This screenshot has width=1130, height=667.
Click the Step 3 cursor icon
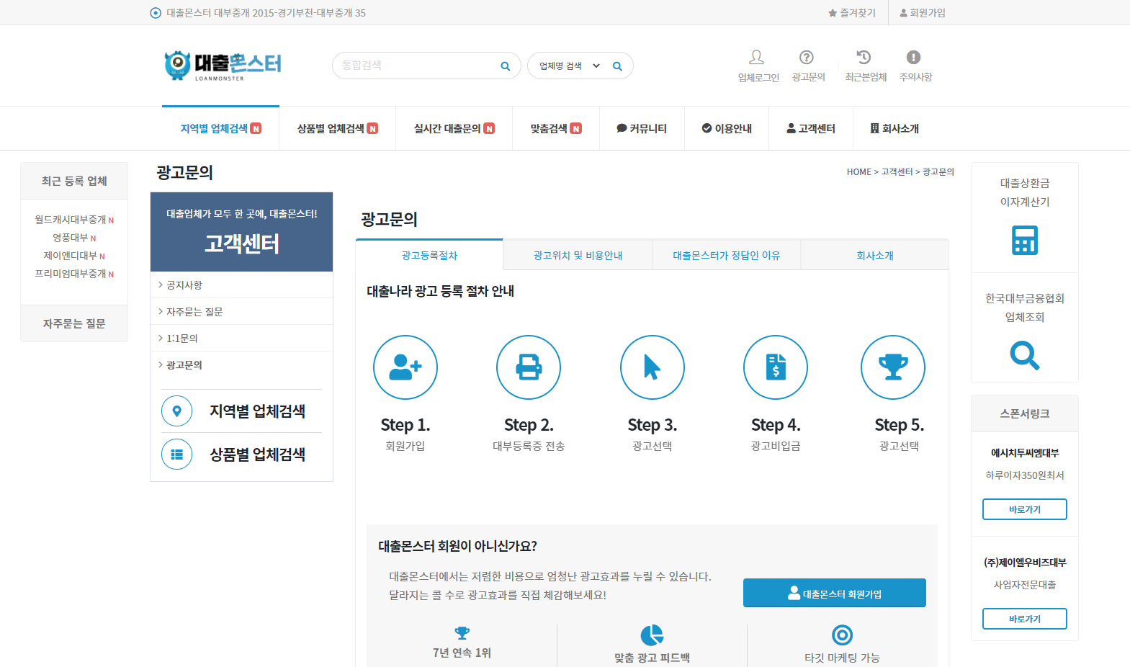[x=653, y=367]
